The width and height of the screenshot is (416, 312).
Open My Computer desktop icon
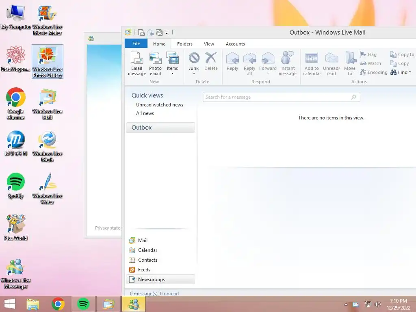16,17
